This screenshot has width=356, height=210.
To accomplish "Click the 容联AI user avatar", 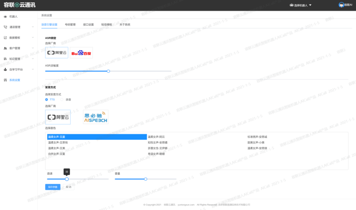I will click(341, 5).
